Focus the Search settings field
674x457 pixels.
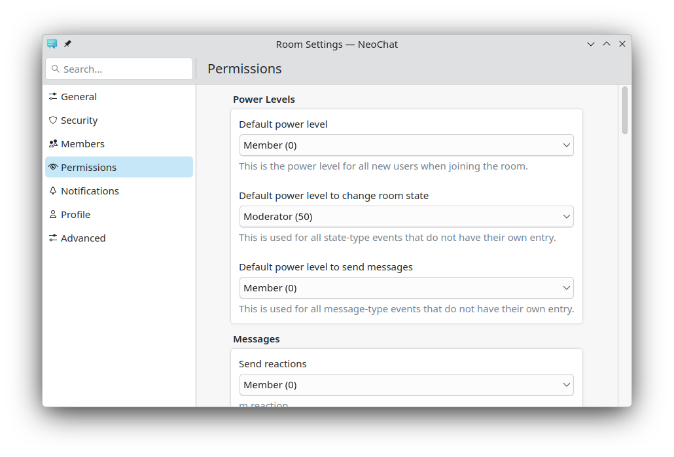tap(124, 69)
